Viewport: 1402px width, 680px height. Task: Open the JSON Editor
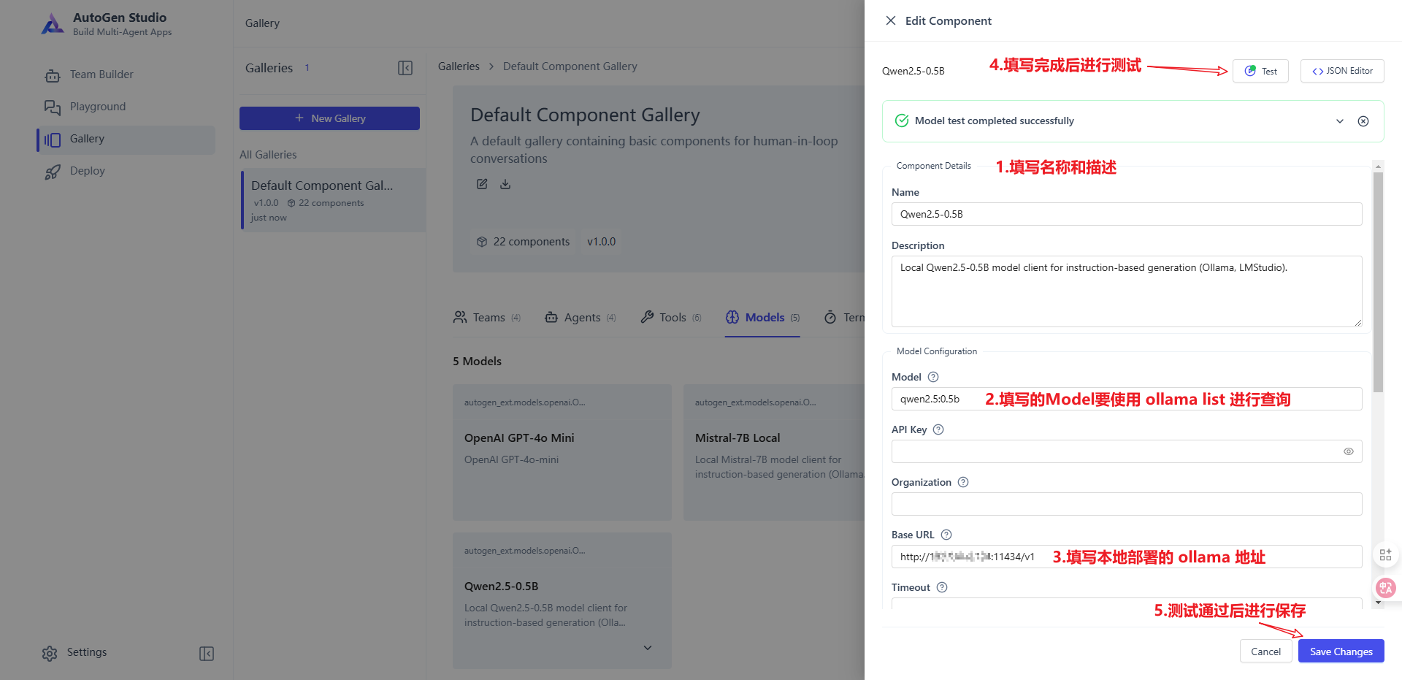[x=1342, y=71]
